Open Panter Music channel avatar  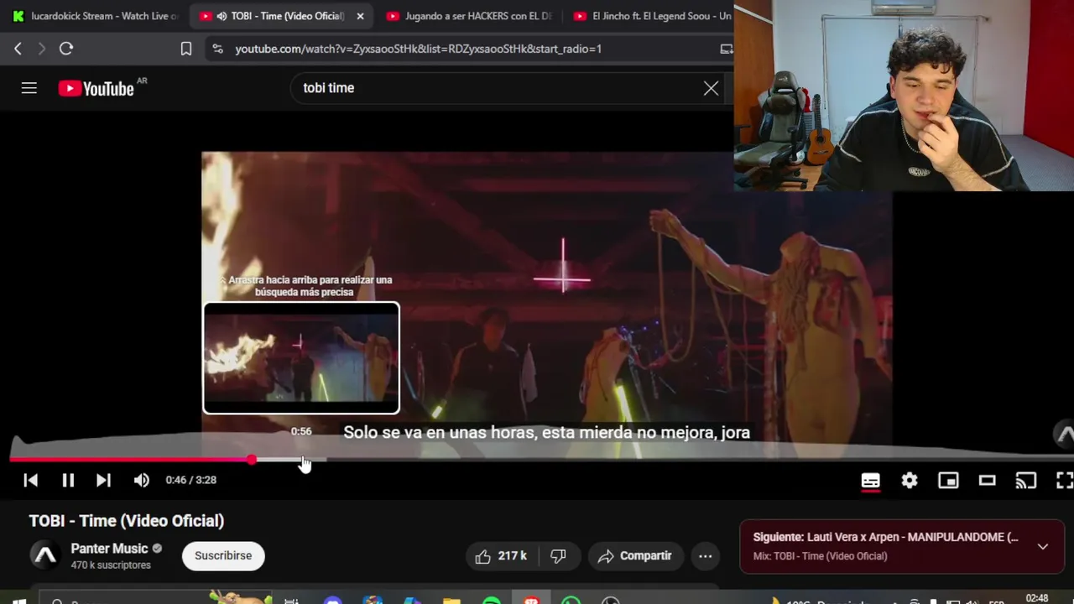point(45,555)
